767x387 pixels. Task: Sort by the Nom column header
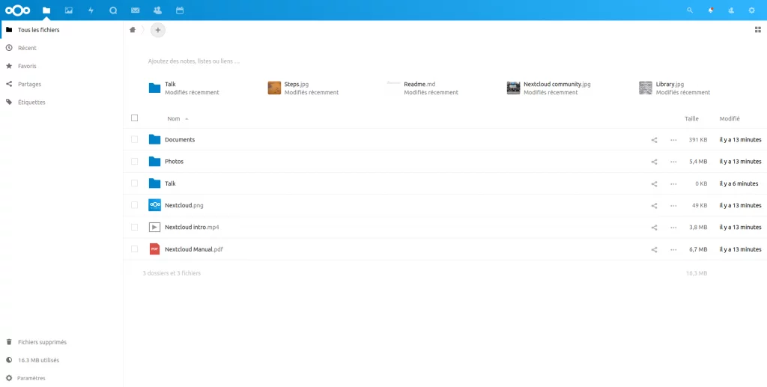(x=174, y=119)
